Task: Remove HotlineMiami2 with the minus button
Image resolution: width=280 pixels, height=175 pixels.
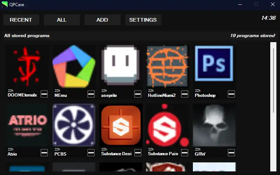Action: (185, 94)
